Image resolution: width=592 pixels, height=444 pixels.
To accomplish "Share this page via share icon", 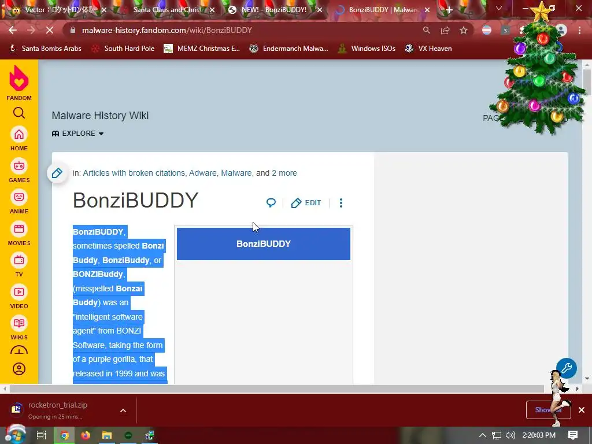I will tap(445, 30).
